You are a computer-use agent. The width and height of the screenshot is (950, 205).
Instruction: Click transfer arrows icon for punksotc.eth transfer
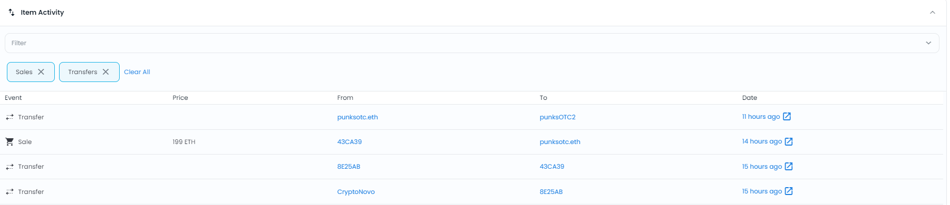(9, 117)
